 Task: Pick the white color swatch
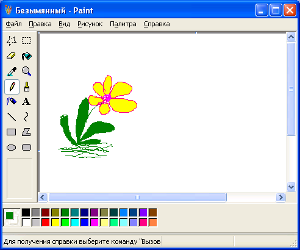click(26, 223)
